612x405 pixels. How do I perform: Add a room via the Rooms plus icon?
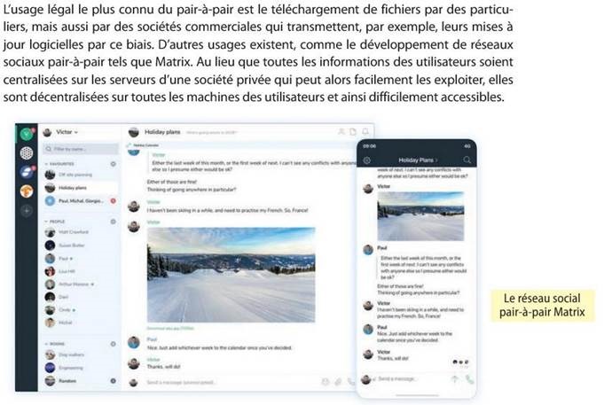(x=114, y=344)
